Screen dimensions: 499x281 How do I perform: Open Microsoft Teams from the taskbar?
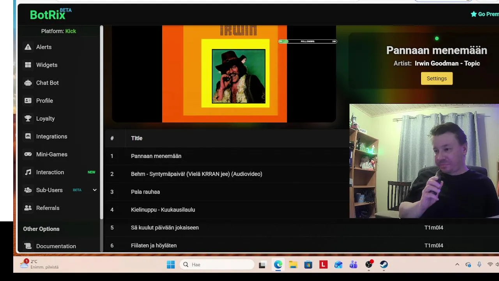354,265
